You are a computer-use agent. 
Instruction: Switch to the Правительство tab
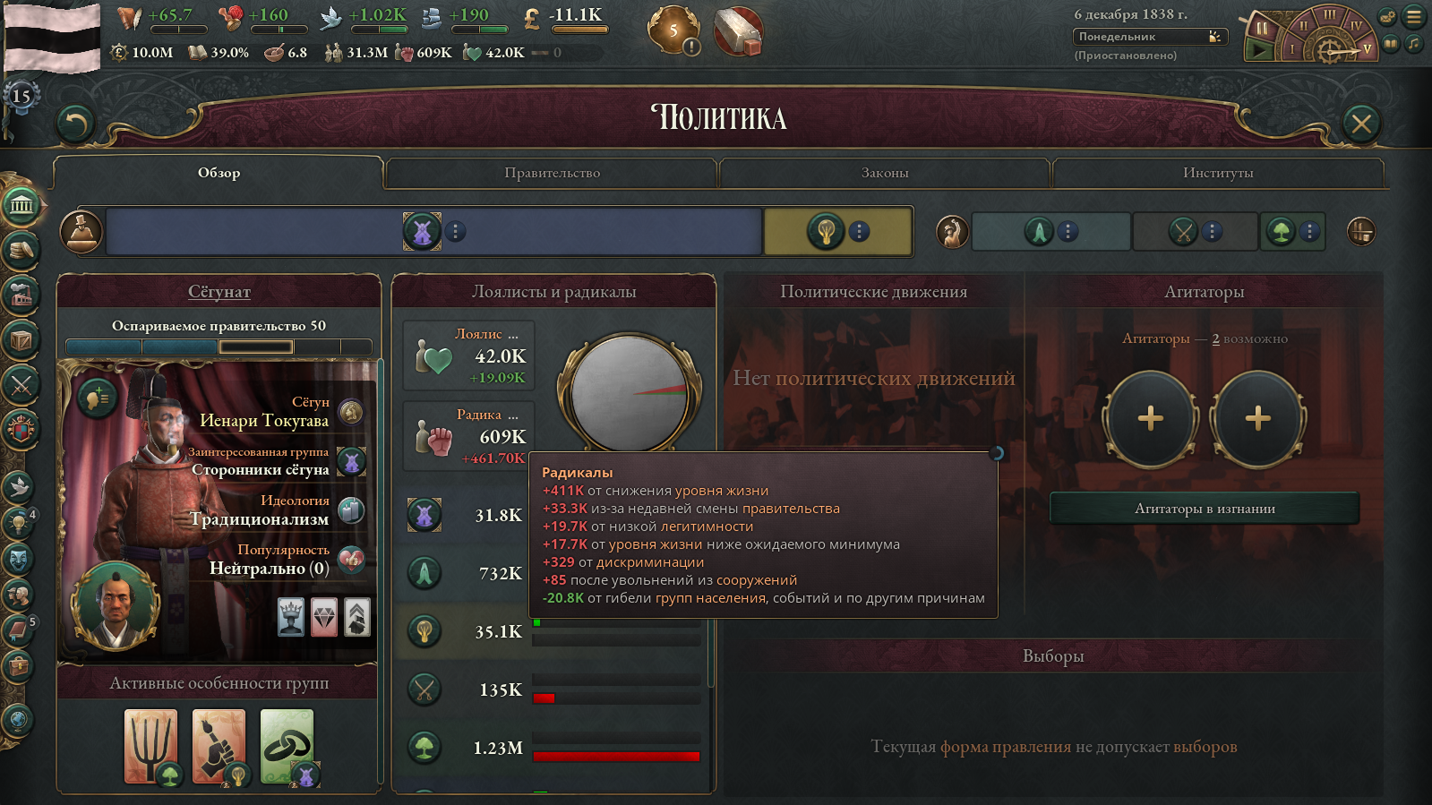(552, 173)
